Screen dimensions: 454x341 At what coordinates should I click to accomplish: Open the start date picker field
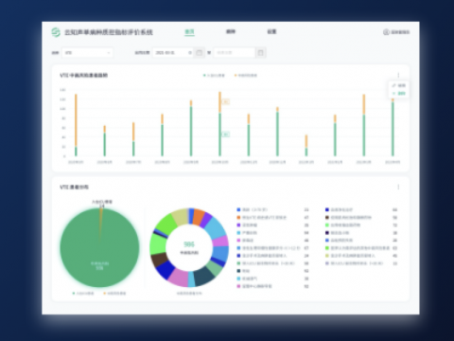tap(173, 53)
